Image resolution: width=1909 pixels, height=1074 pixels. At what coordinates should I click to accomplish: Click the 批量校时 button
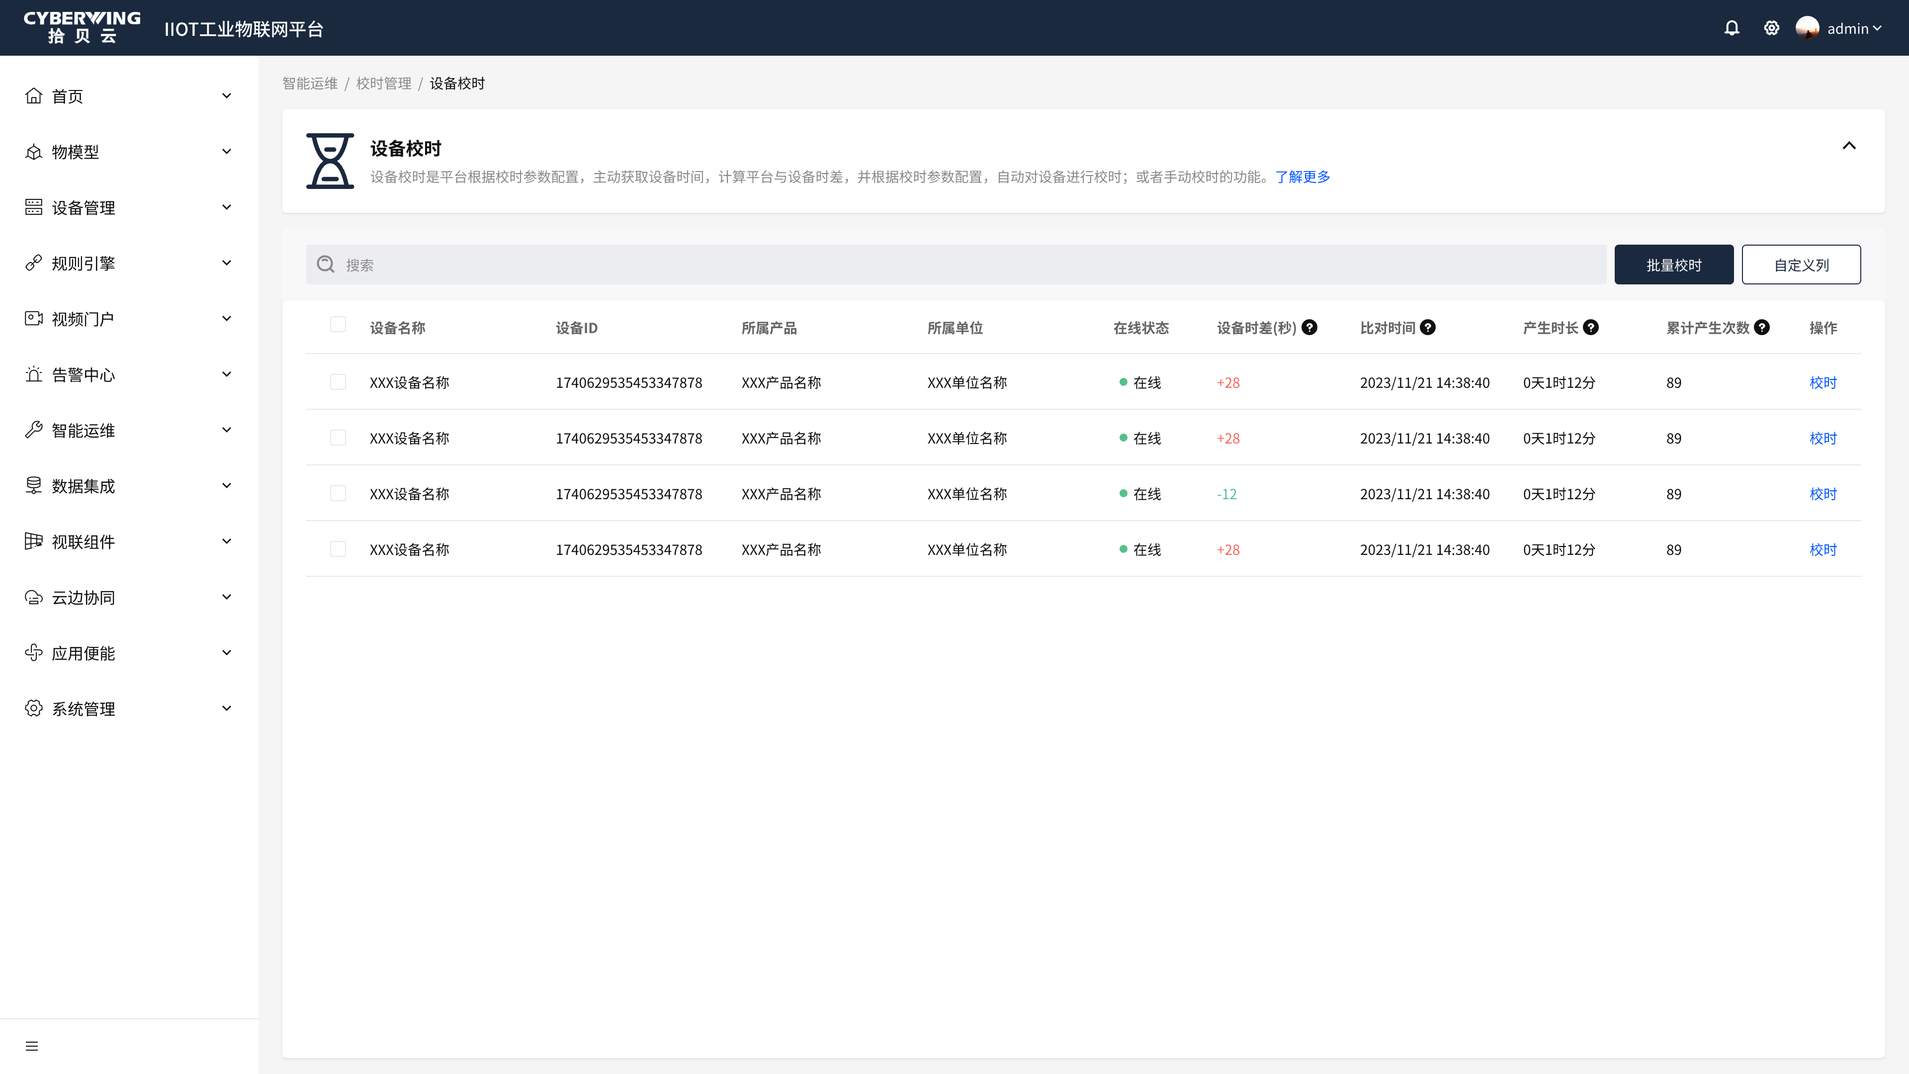click(x=1673, y=265)
